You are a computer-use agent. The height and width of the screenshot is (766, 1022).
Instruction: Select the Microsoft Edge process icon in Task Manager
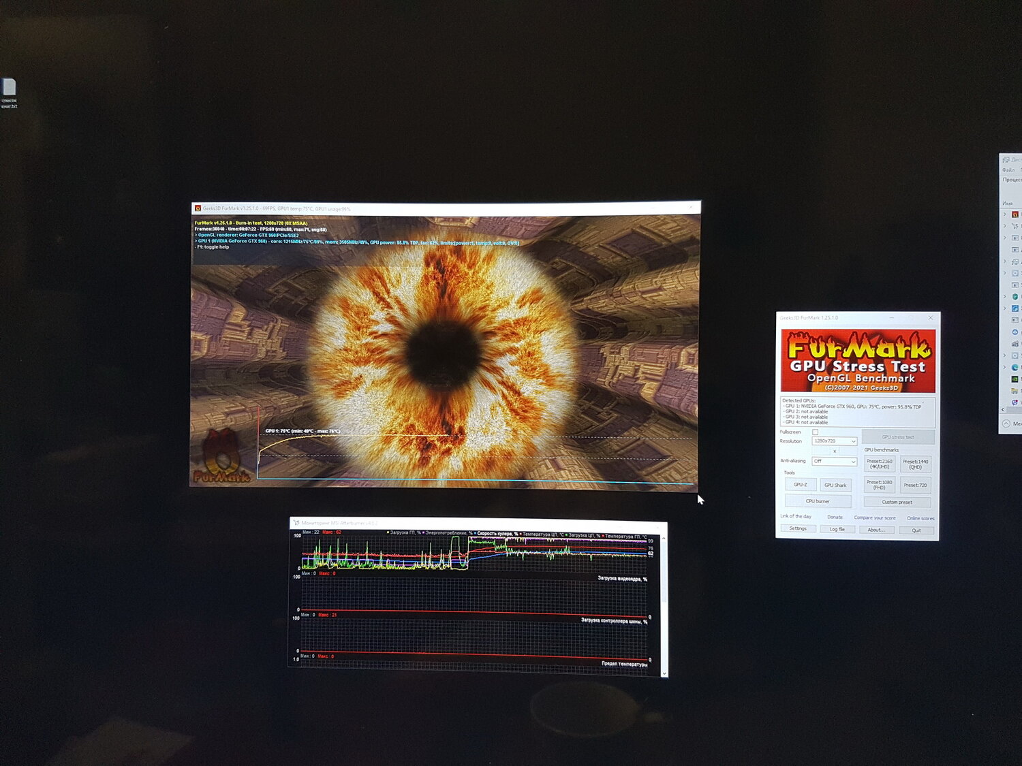[1015, 367]
